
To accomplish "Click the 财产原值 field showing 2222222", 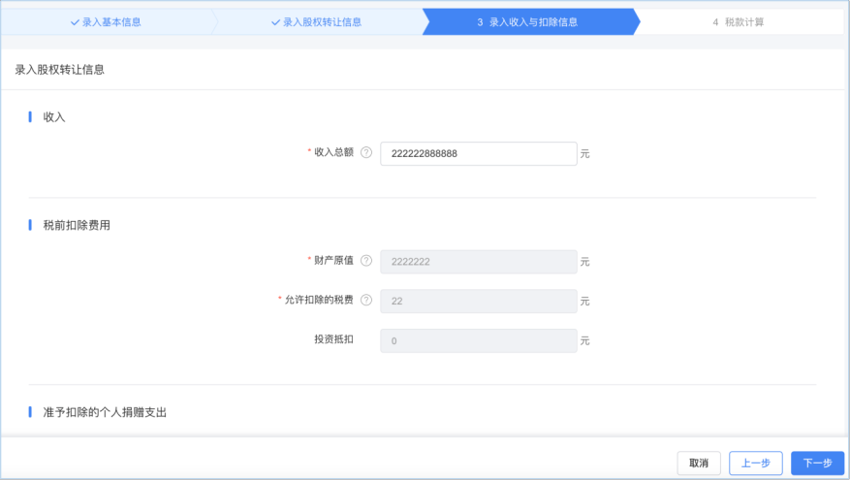I will 479,262.
